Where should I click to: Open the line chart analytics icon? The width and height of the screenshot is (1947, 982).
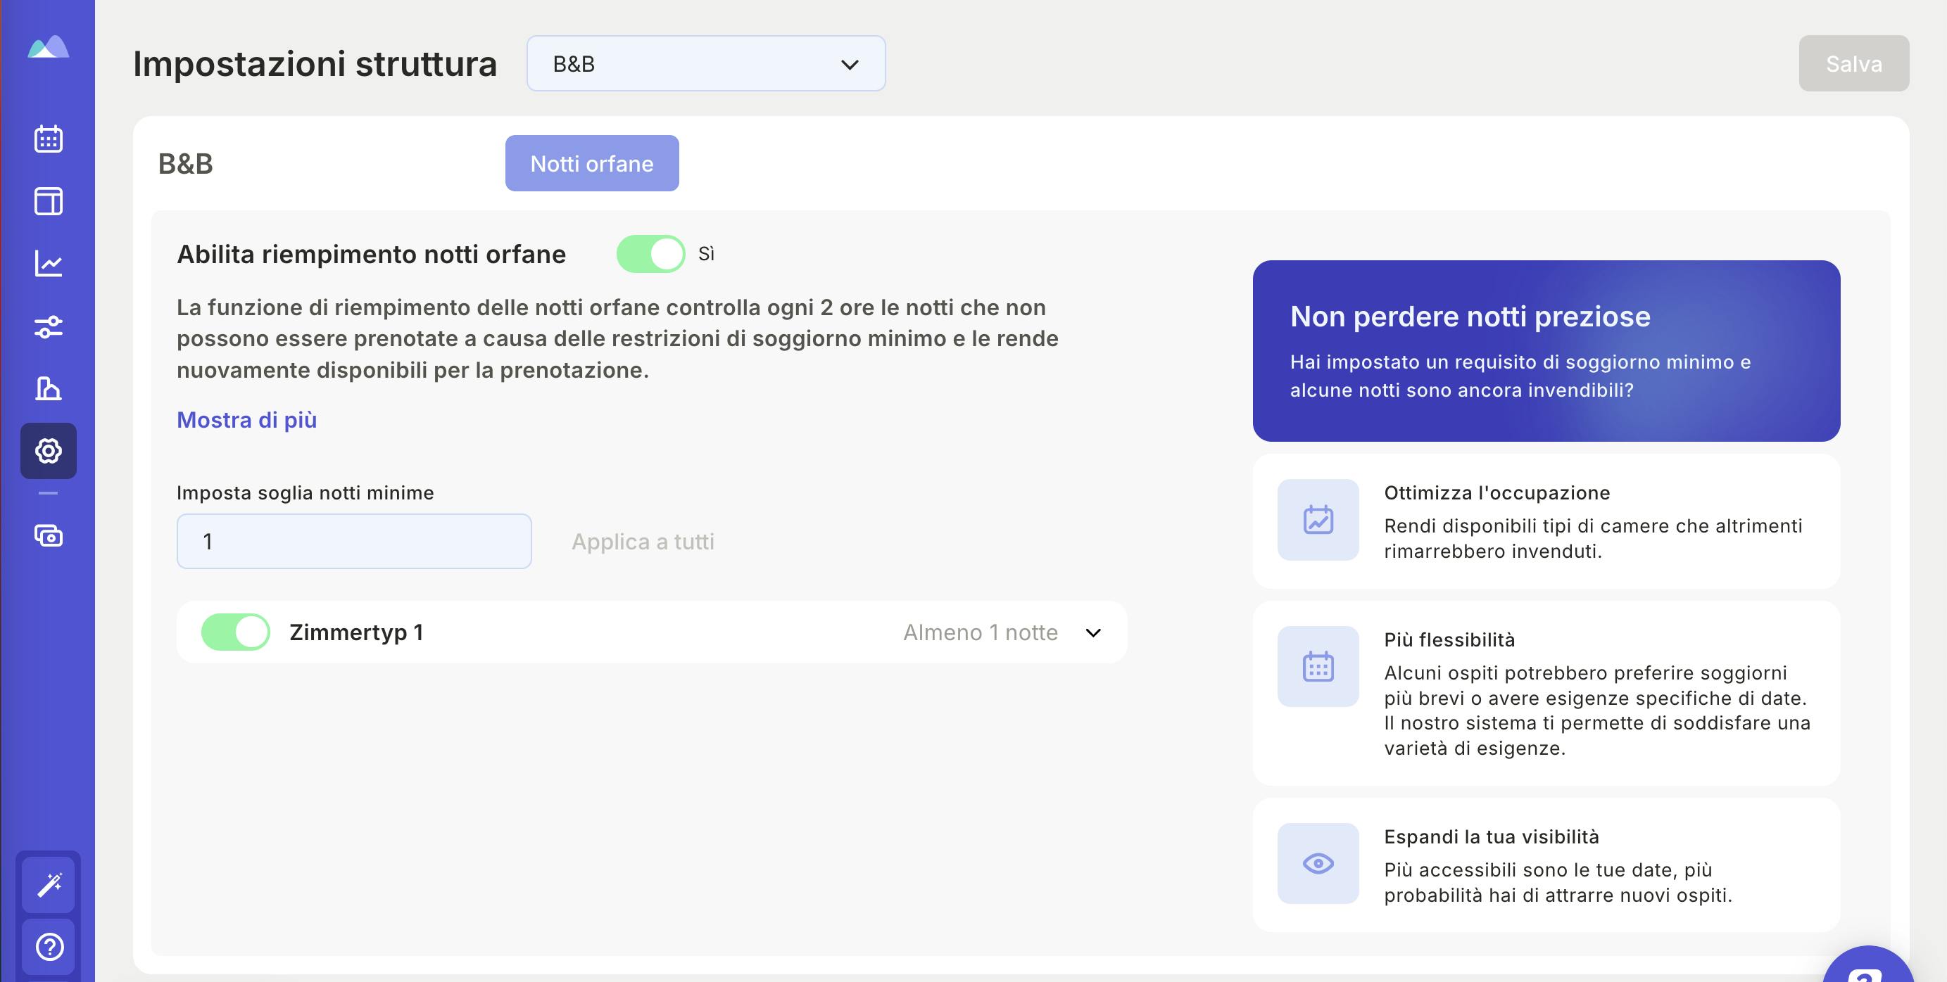pyautogui.click(x=49, y=264)
